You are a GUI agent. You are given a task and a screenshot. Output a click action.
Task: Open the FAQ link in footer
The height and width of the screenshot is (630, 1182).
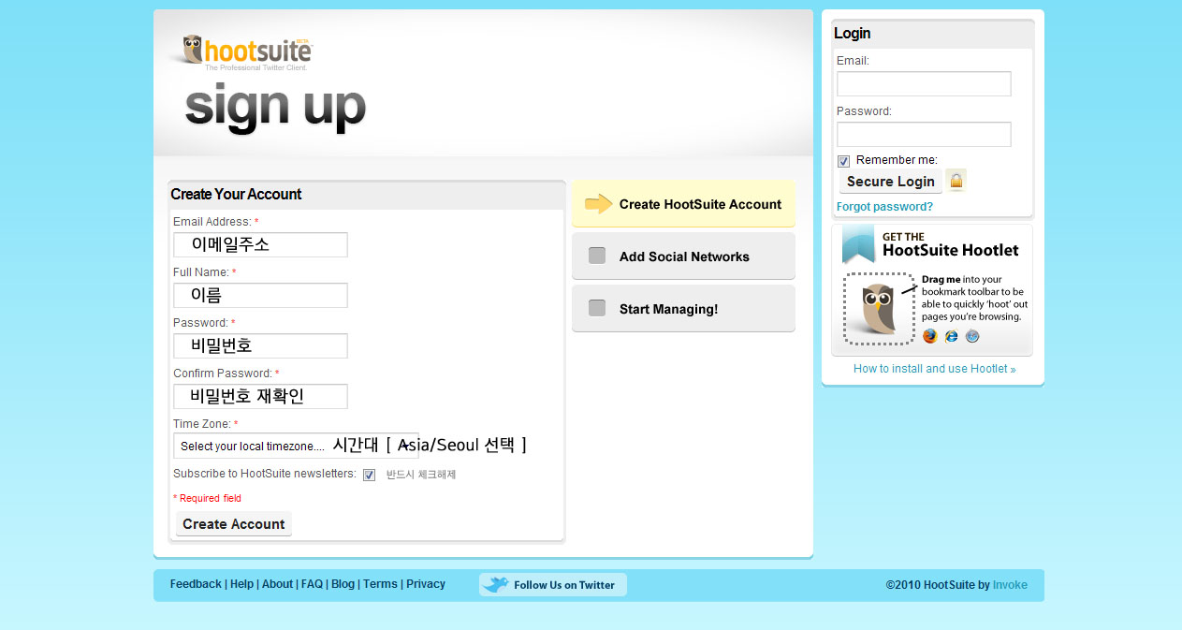(312, 584)
